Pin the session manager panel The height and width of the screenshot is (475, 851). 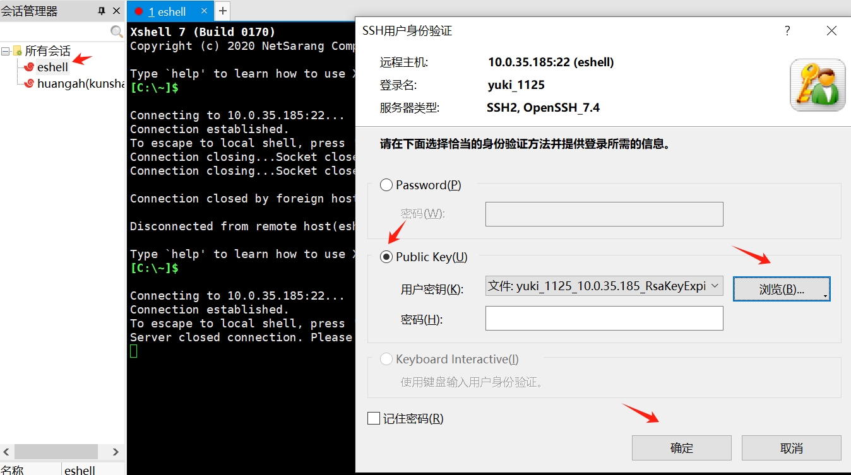[x=102, y=11]
